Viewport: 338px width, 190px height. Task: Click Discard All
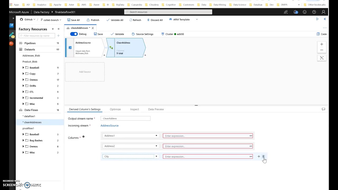155,20
